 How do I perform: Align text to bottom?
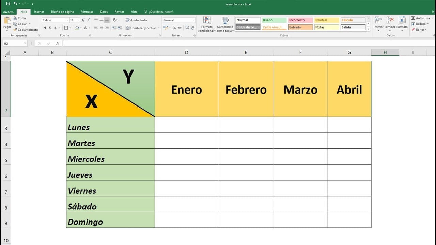[x=107, y=20]
